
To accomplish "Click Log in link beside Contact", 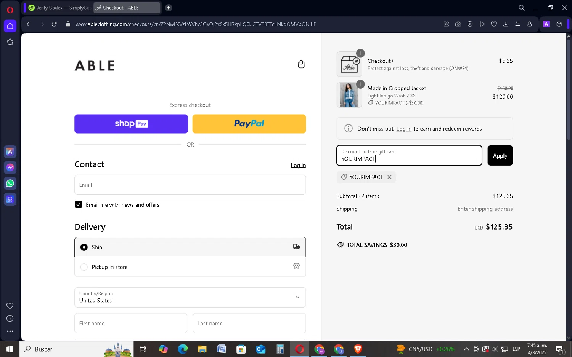I will (298, 165).
